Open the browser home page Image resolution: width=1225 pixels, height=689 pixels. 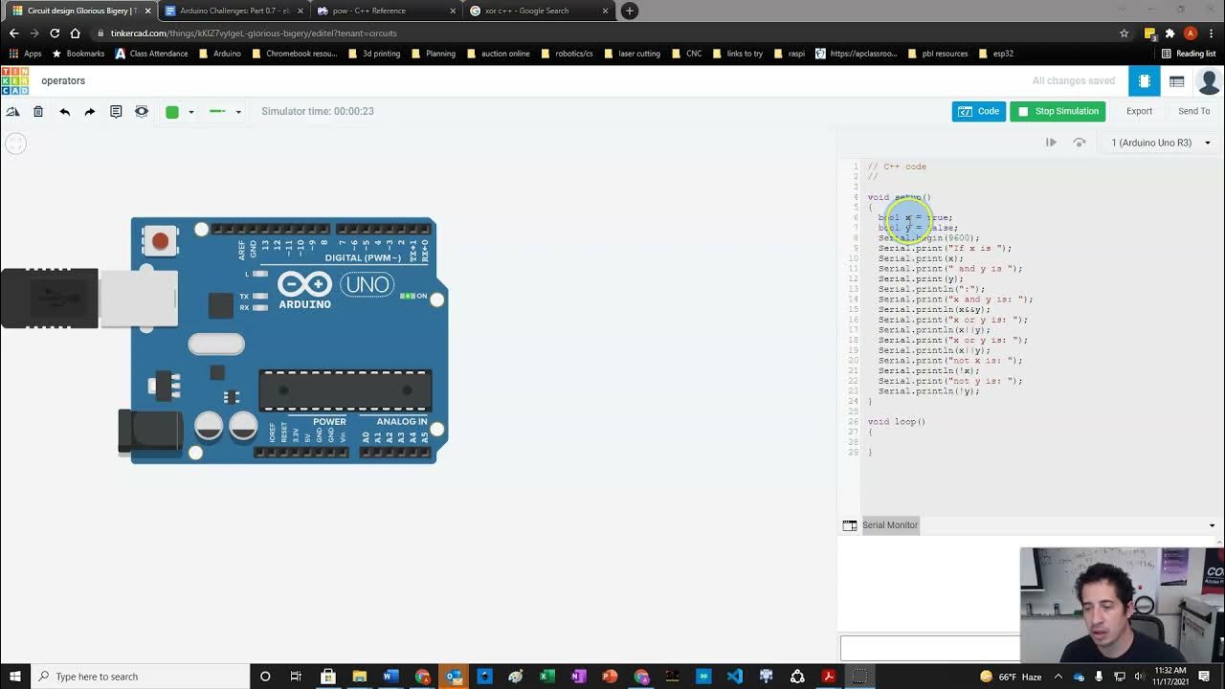[76, 33]
